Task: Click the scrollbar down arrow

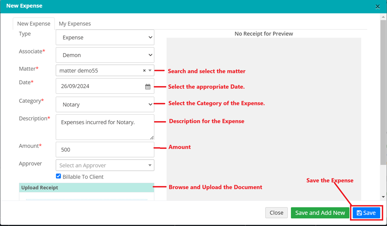Action: [x=383, y=197]
